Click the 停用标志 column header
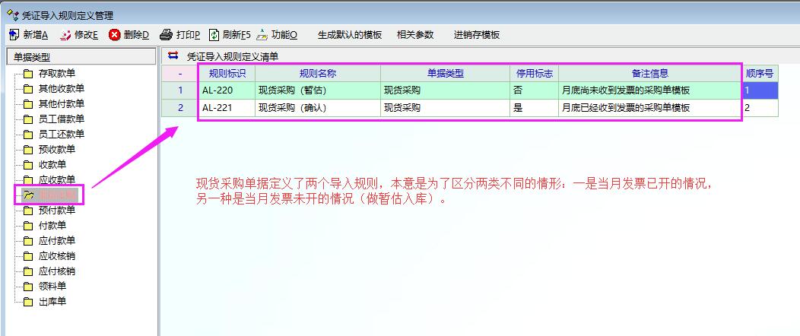Image resolution: width=800 pixels, height=336 pixels. [x=534, y=74]
